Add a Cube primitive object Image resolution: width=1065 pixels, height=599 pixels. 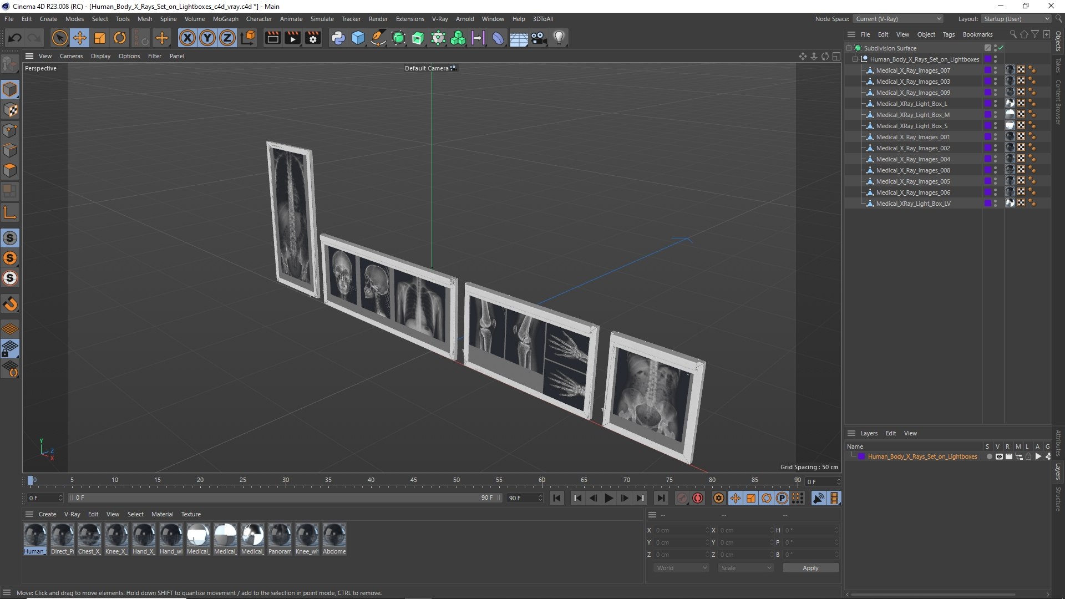click(x=358, y=38)
